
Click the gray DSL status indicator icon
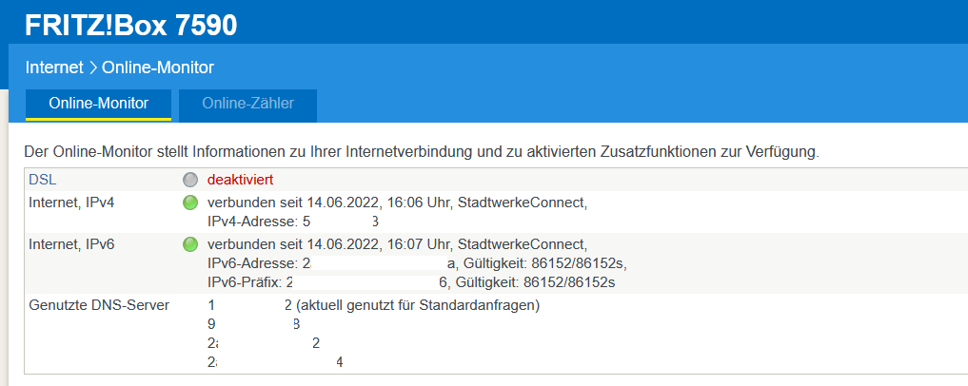pyautogui.click(x=190, y=180)
